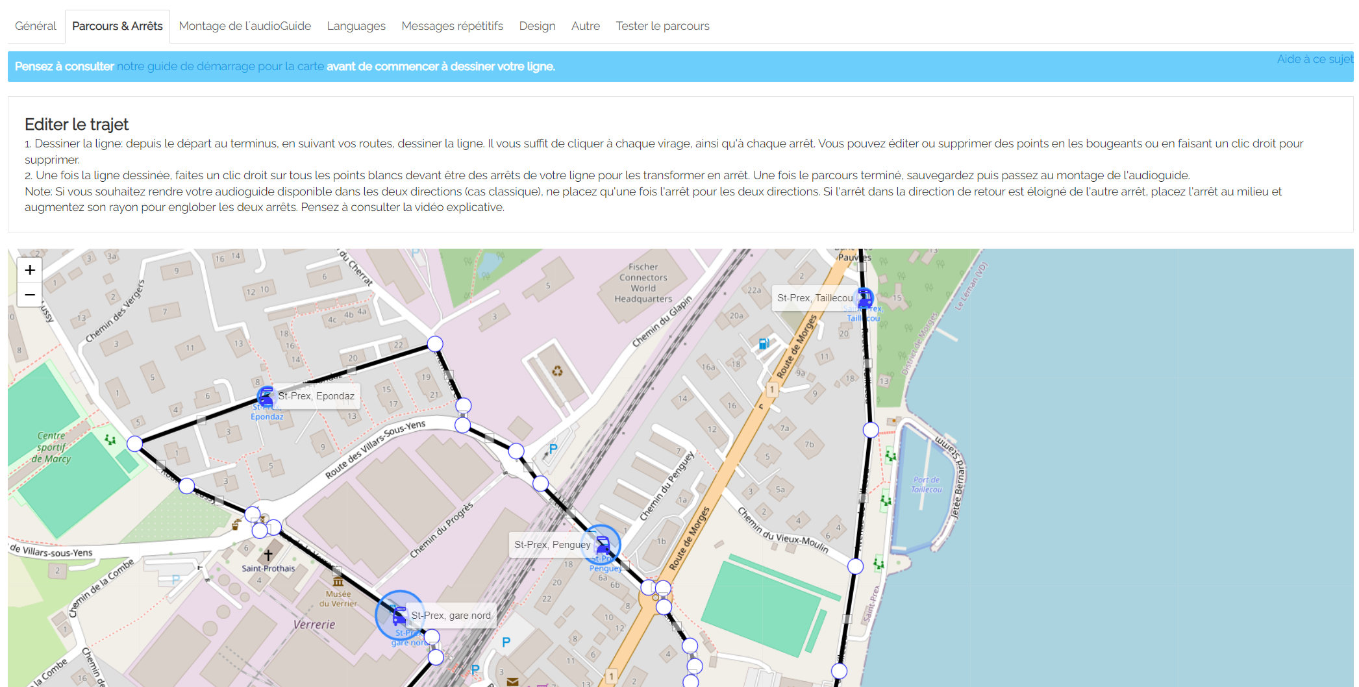The image size is (1359, 687).
Task: Go to Messages répétitifs tab
Action: click(x=452, y=26)
